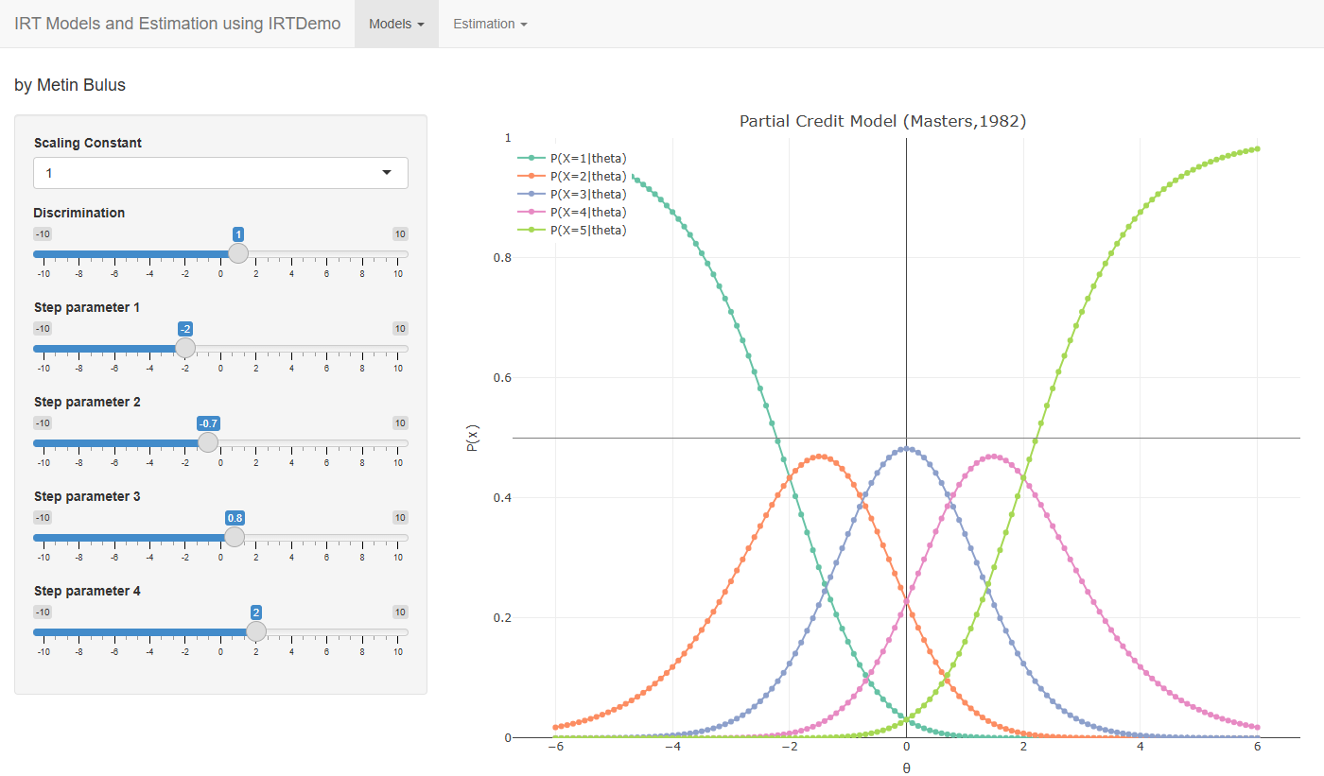Click the −4 x-axis tick label
The width and height of the screenshot is (1324, 776).
point(672,747)
